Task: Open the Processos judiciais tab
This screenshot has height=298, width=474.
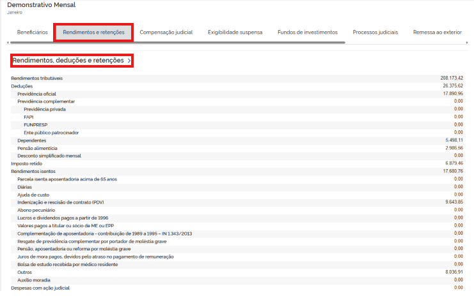Action: coord(375,33)
